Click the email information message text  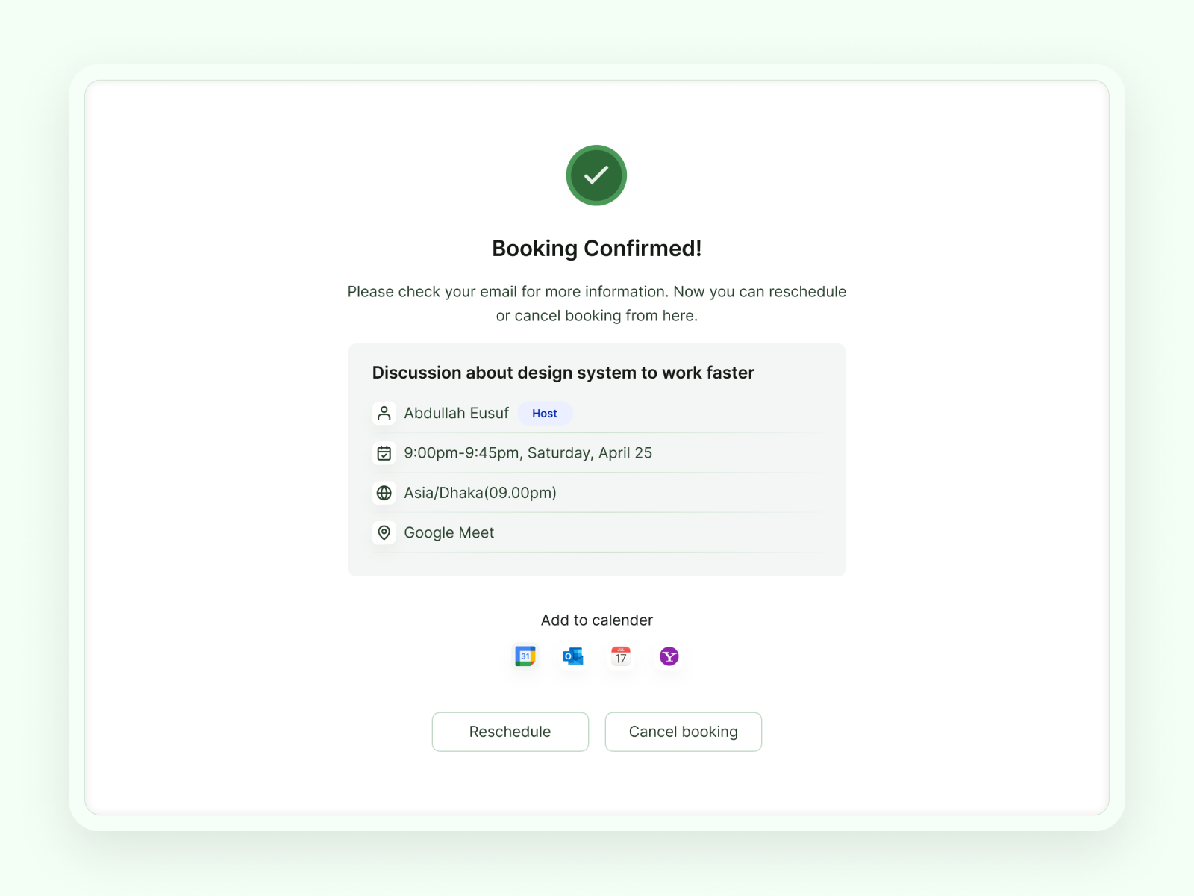pos(596,303)
